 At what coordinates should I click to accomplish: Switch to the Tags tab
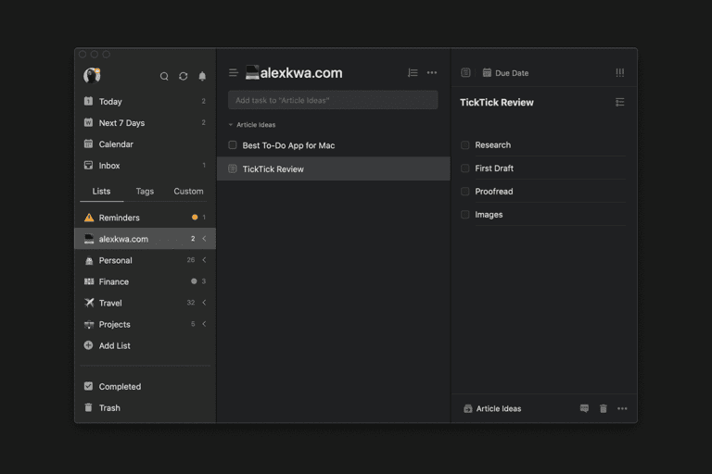145,192
